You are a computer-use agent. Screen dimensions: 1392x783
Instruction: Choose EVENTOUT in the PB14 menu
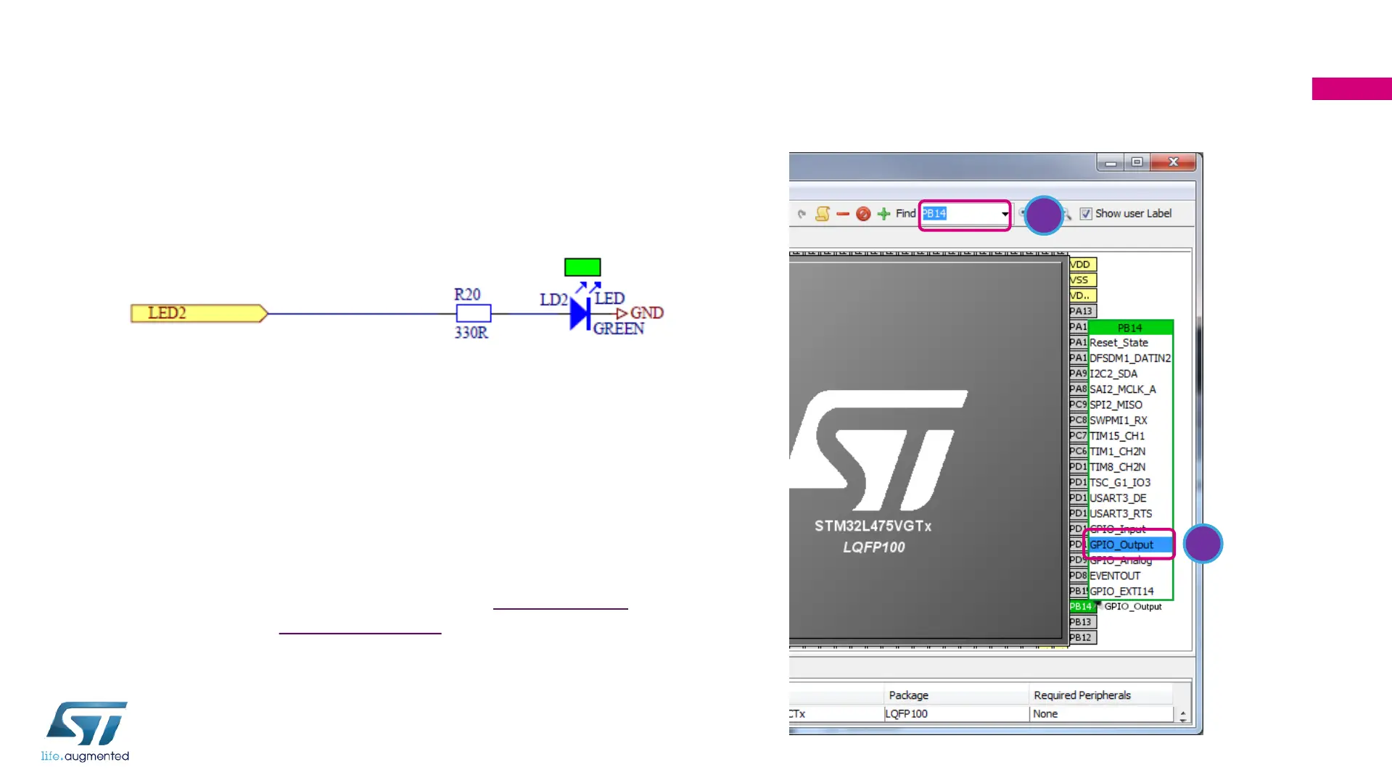click(1130, 576)
